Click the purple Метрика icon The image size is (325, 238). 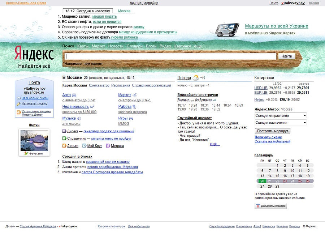[x=108, y=146]
